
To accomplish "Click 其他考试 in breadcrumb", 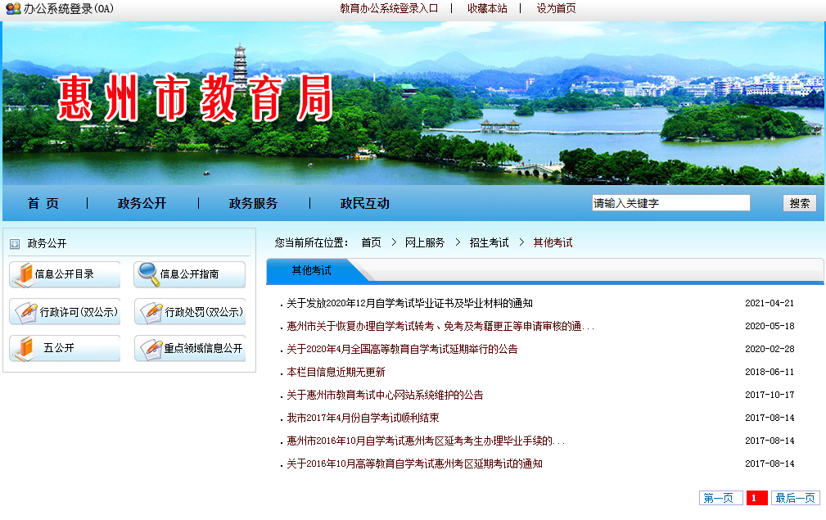I will [x=553, y=242].
